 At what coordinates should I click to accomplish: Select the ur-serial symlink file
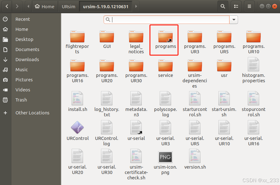click(x=136, y=131)
